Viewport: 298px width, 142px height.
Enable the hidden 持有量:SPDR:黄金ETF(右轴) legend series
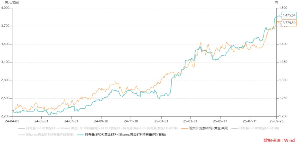click(259, 128)
